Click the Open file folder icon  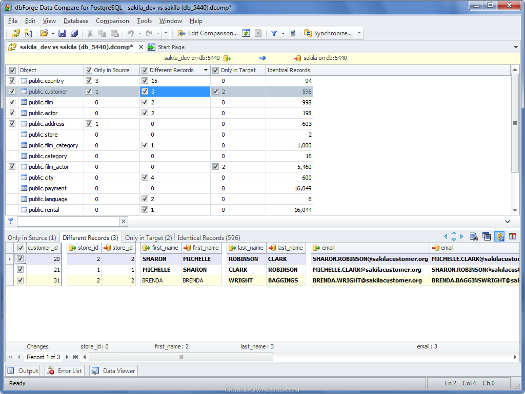44,33
